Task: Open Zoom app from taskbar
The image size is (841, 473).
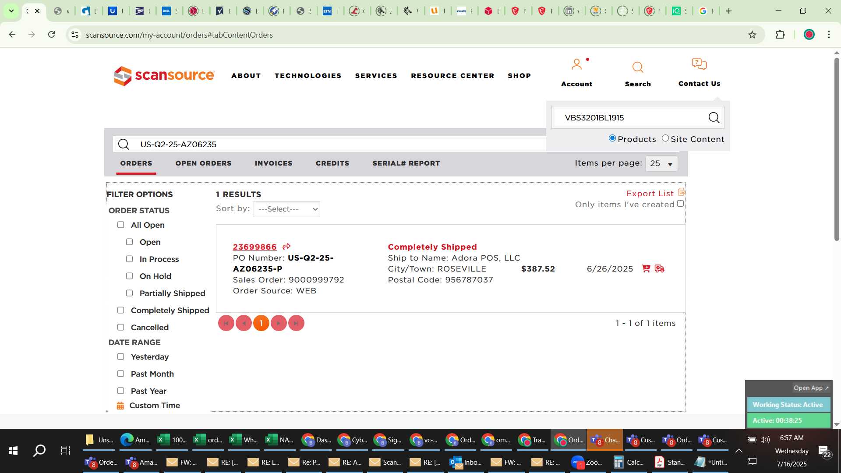Action: pos(587,462)
